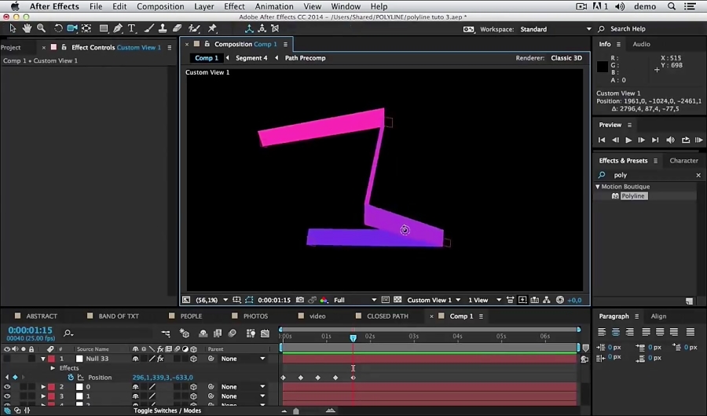Screen dimensions: 707x416
Task: Select the Pen tool
Action: (x=118, y=28)
